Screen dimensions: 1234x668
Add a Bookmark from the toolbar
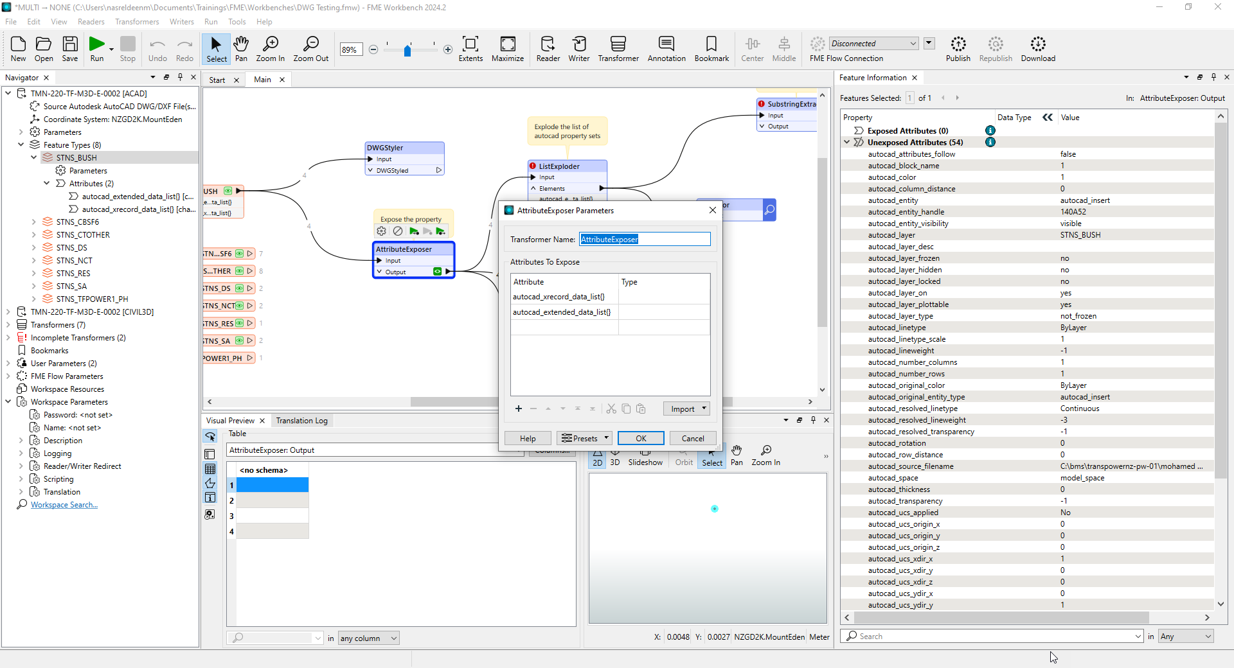tap(711, 49)
